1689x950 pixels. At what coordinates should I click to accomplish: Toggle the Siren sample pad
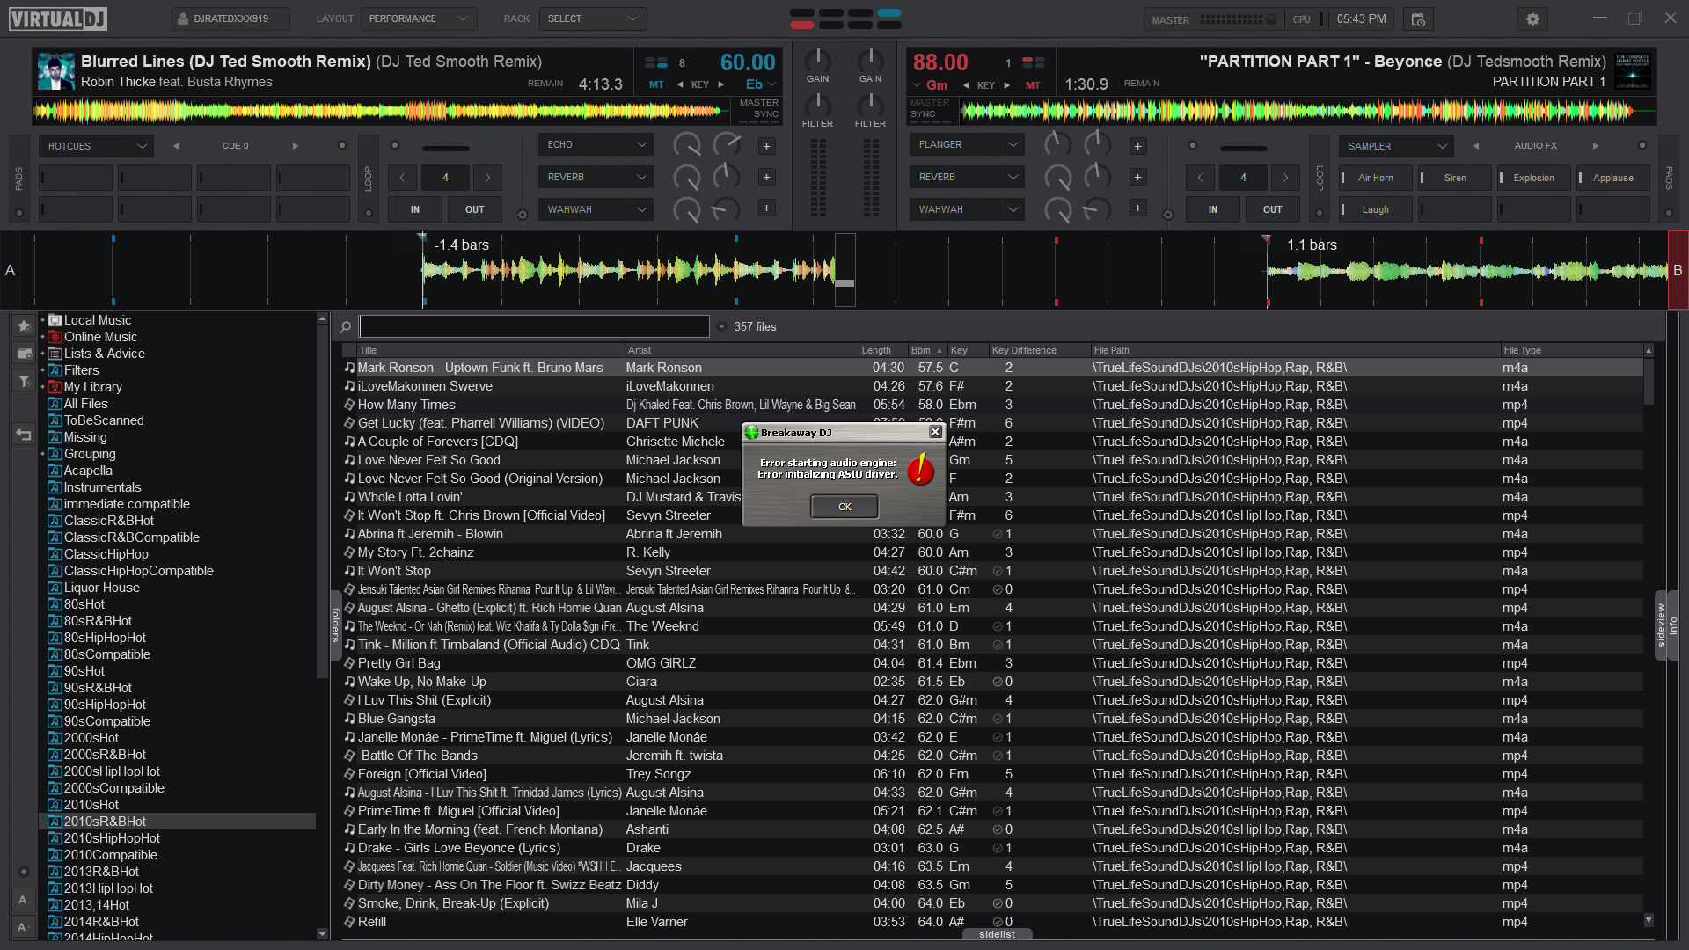(1455, 178)
